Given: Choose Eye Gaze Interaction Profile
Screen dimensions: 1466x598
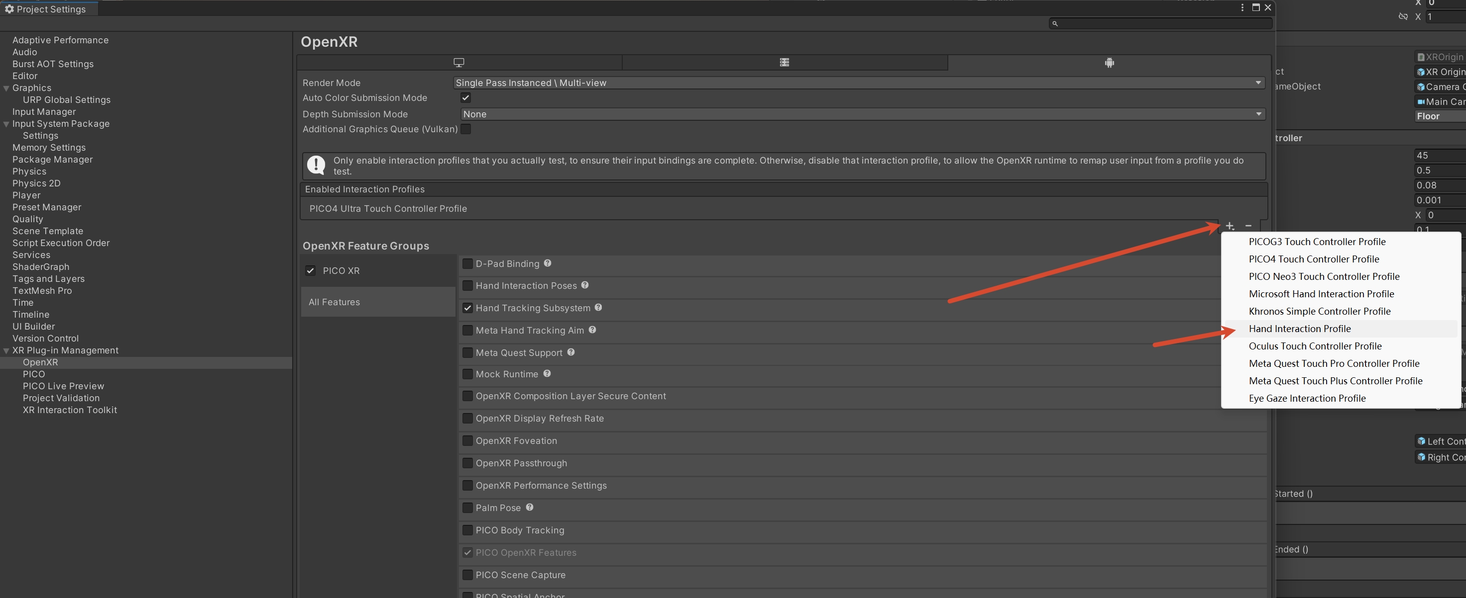Looking at the screenshot, I should coord(1340,399).
